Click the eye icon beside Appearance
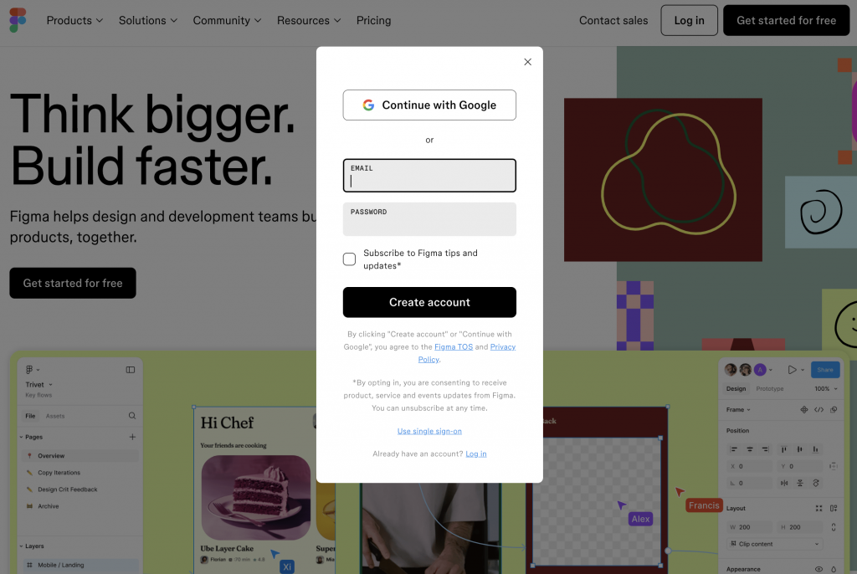 coord(819,569)
